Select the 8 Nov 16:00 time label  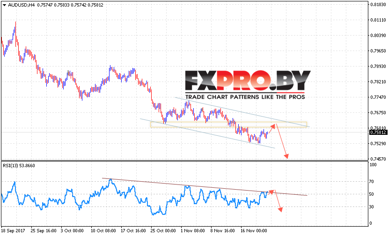222,231
